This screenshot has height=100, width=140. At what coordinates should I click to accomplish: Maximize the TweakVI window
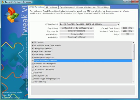pos(129,2)
